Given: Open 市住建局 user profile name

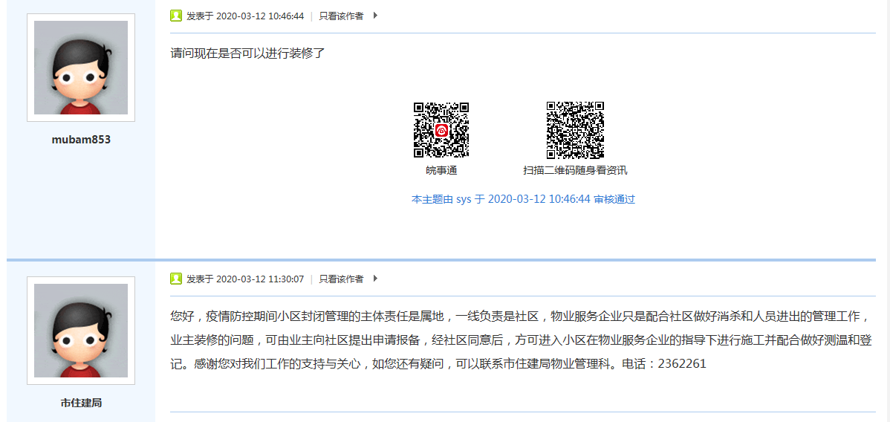Looking at the screenshot, I should point(80,403).
